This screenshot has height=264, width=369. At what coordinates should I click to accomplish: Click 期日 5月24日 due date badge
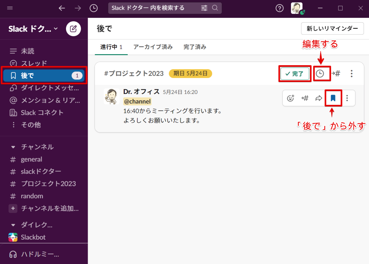click(190, 74)
